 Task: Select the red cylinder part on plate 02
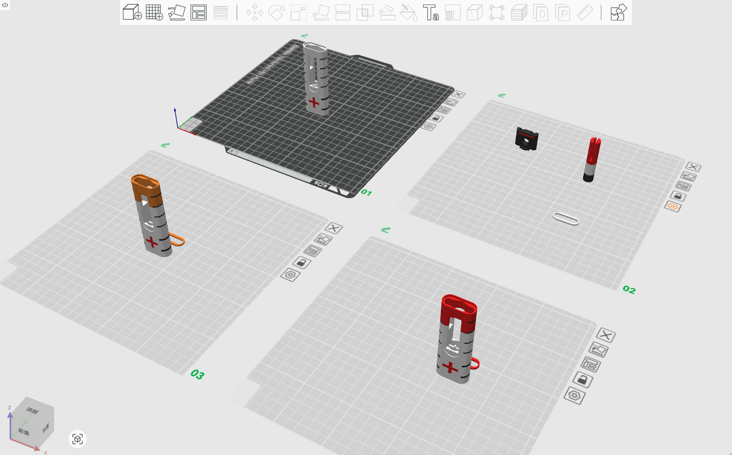tap(592, 159)
